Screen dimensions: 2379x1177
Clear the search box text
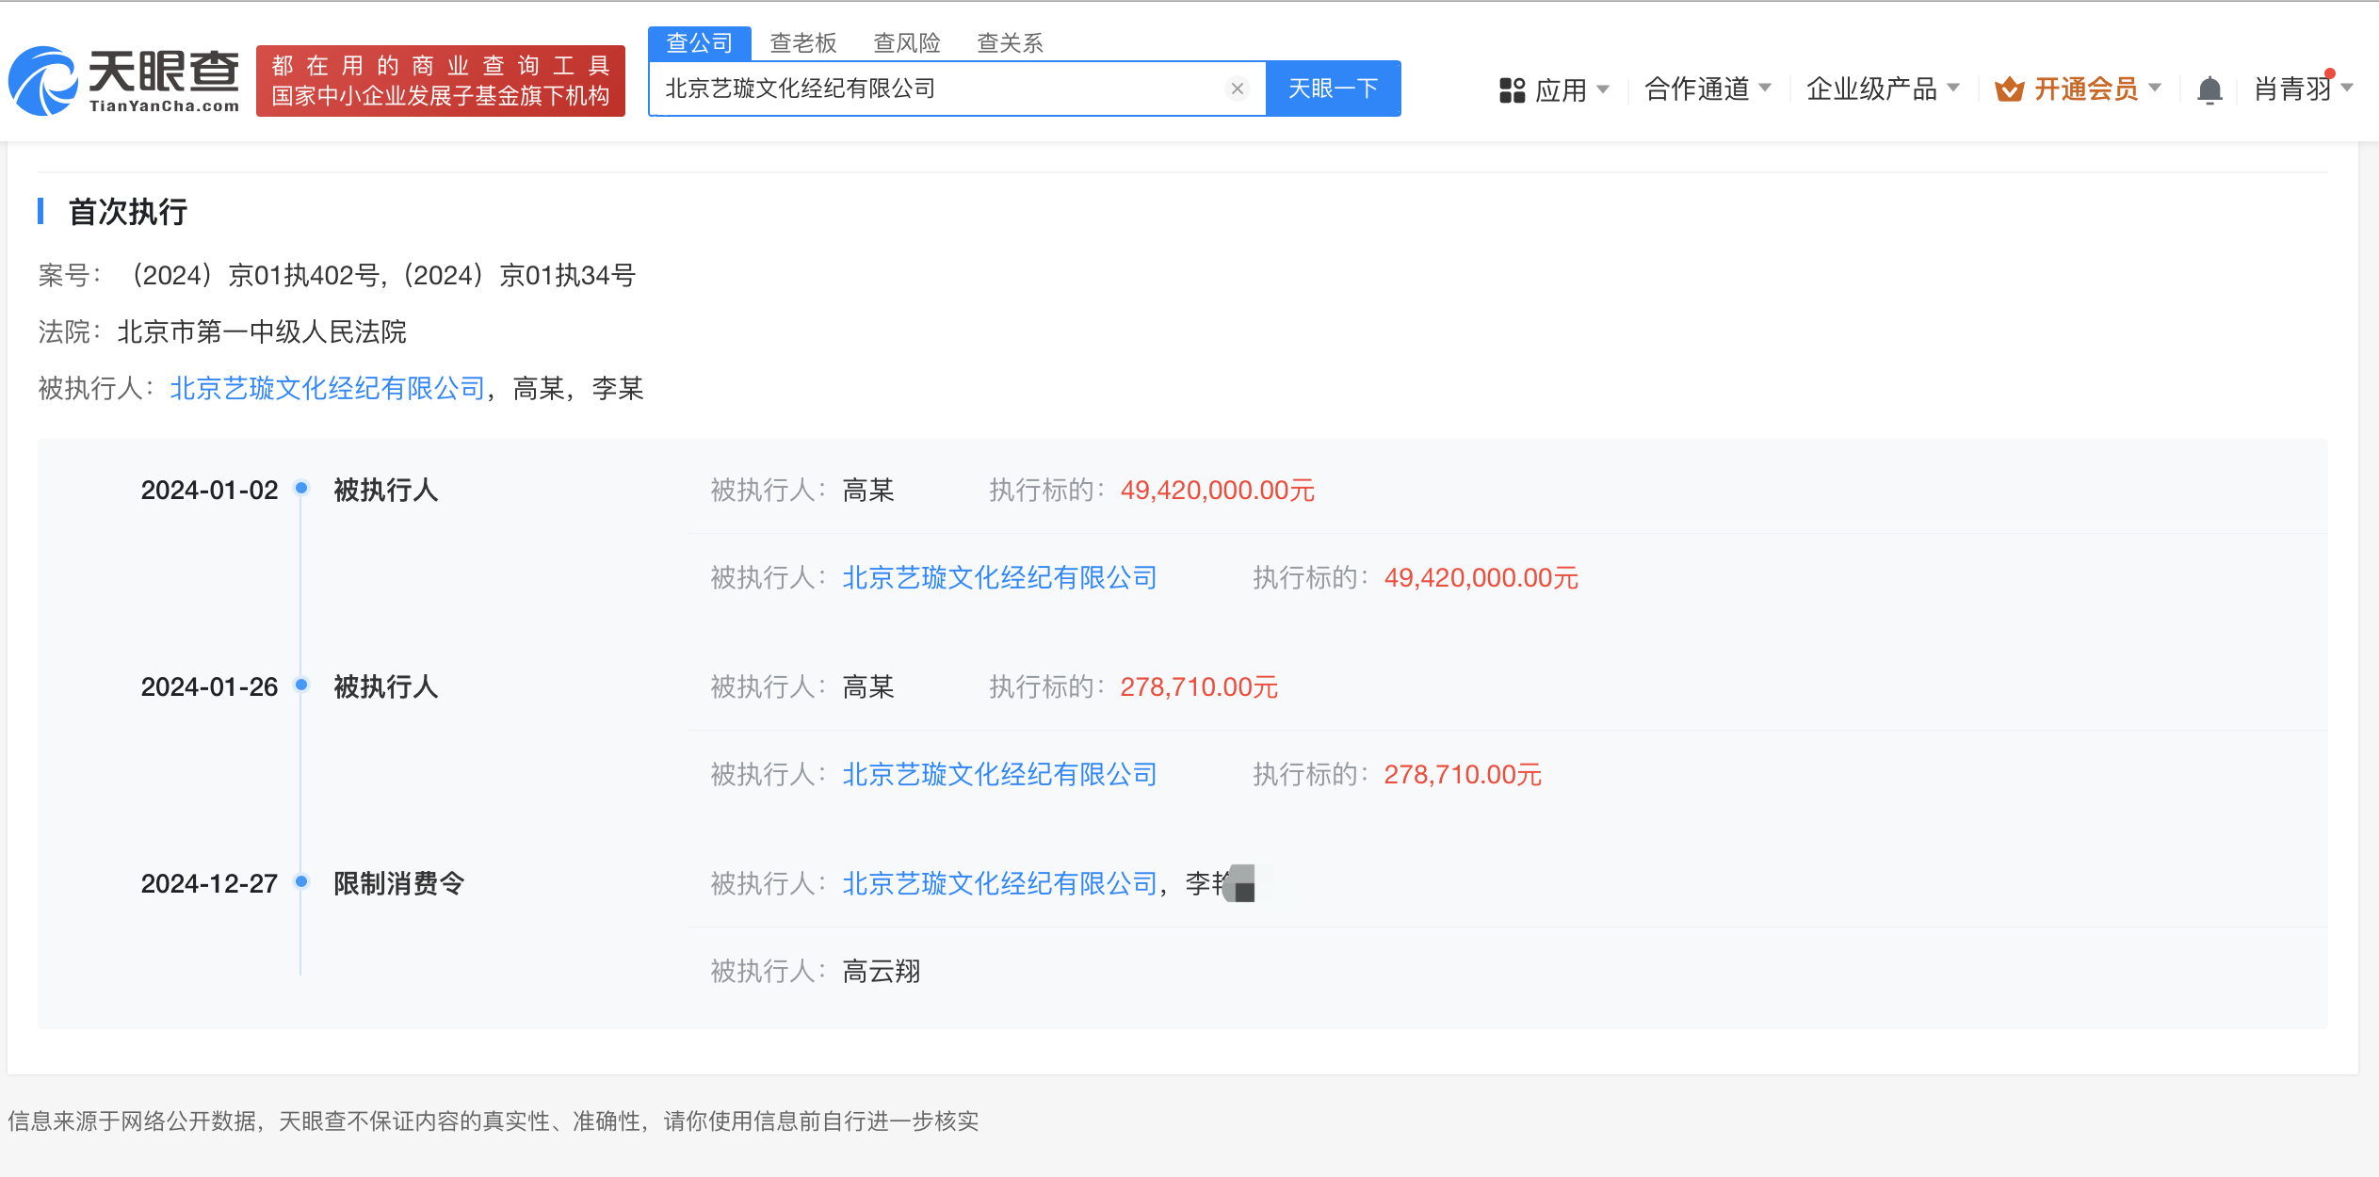tap(1237, 89)
